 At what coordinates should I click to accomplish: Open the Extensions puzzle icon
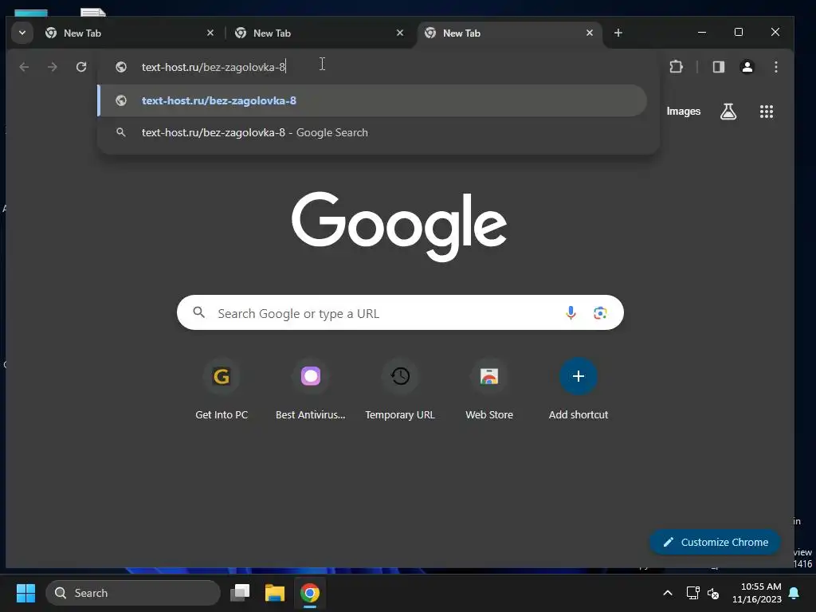676,67
